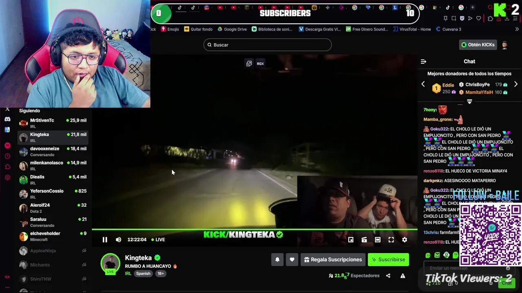The height and width of the screenshot is (293, 522).
Task: Open offline ApploeNinja channel
Action: (53, 251)
